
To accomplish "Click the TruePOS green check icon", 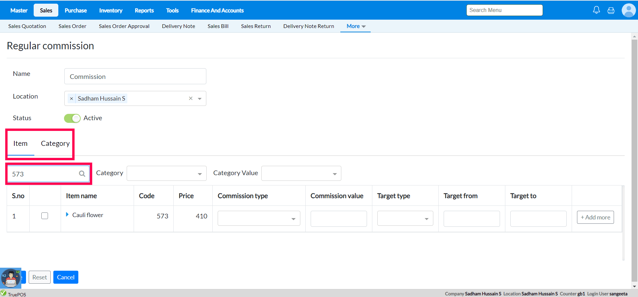I will [4, 293].
